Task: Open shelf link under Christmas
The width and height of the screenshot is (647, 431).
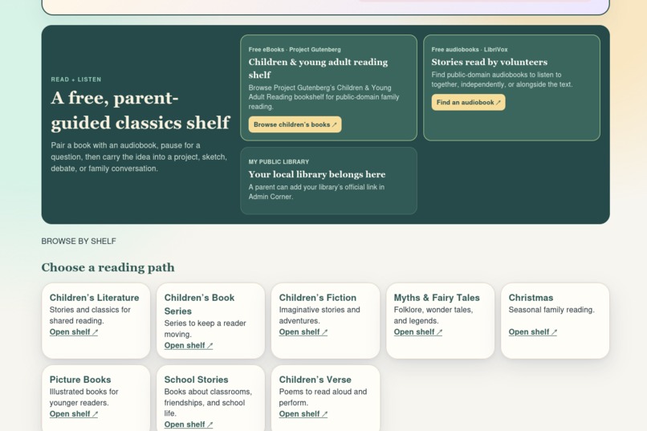Action: 533,332
